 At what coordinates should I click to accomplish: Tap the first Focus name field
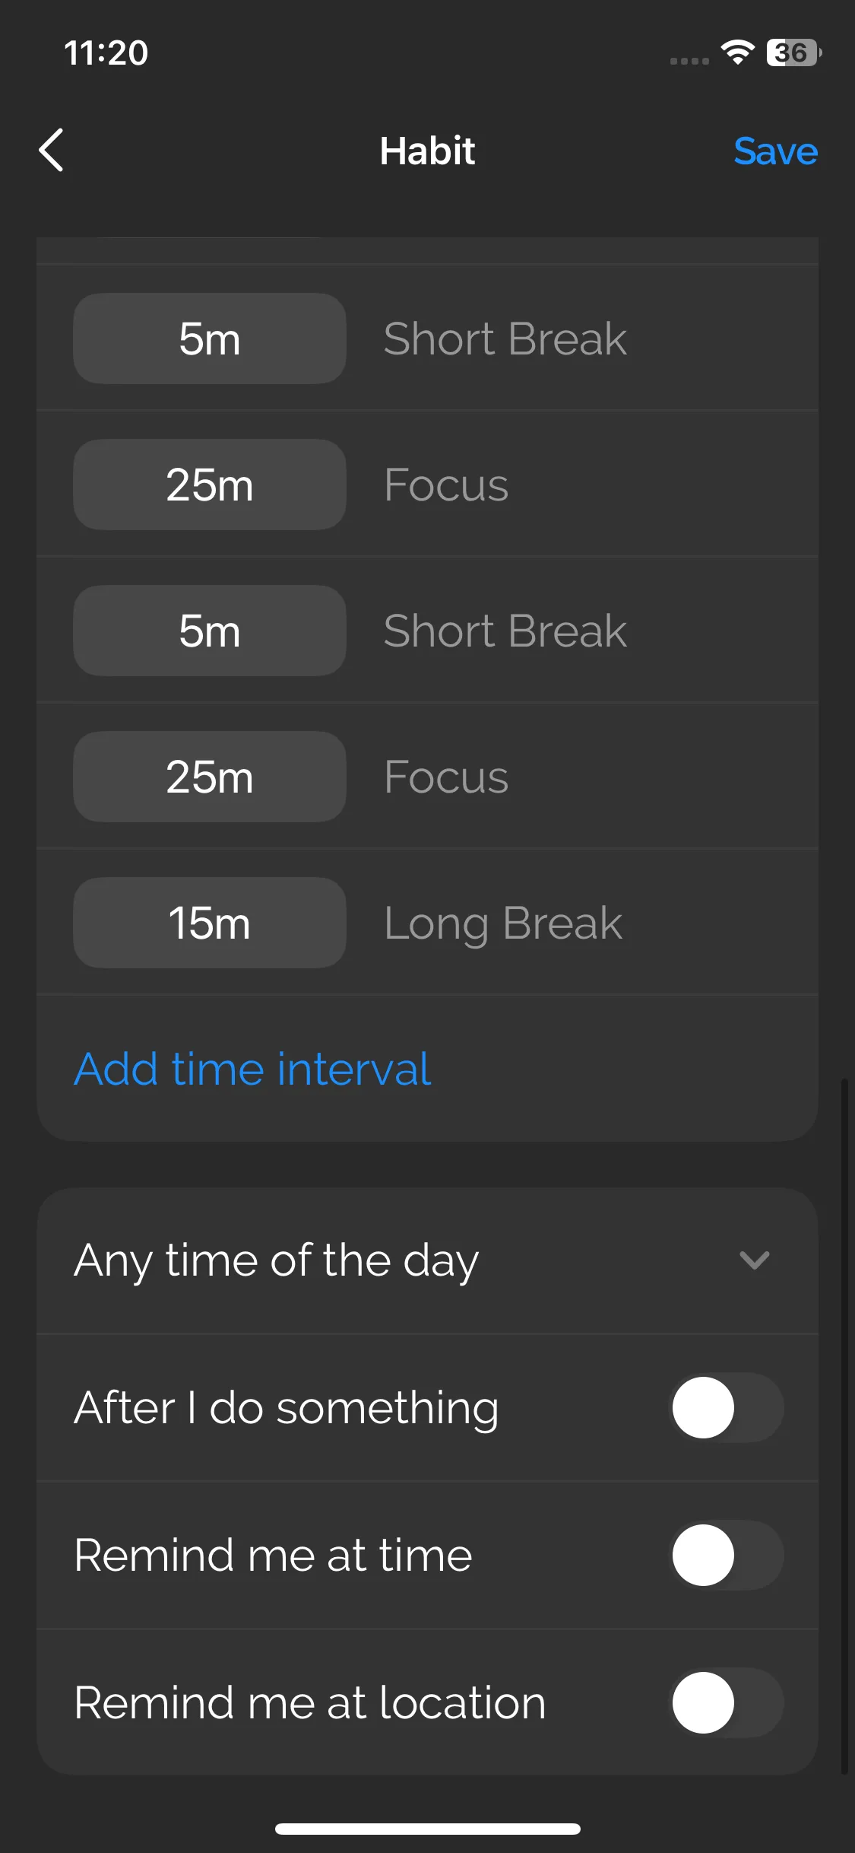pos(447,485)
